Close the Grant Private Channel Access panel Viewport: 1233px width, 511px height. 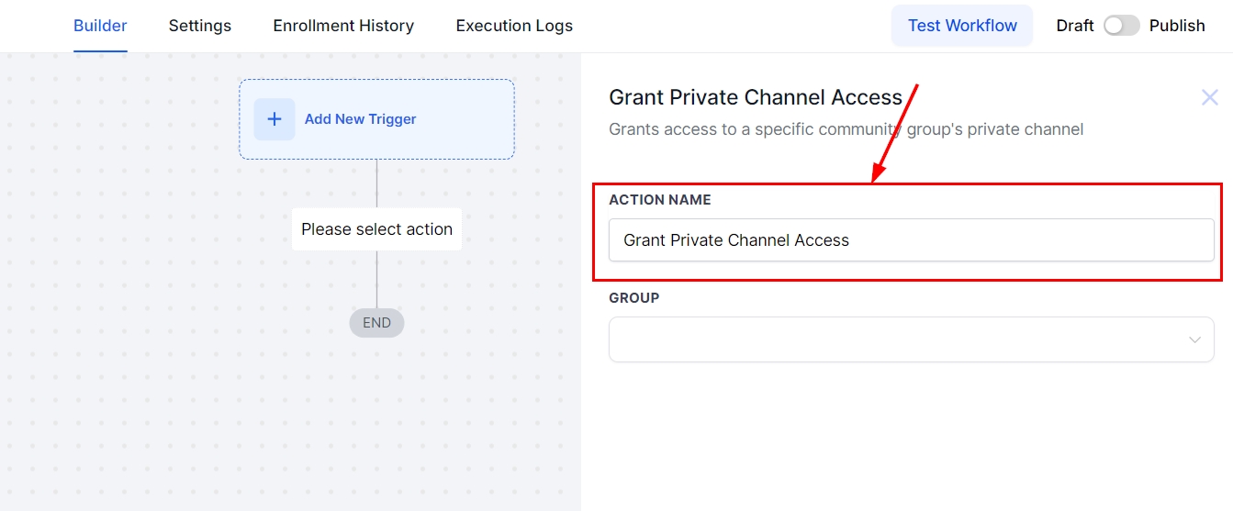(x=1209, y=97)
